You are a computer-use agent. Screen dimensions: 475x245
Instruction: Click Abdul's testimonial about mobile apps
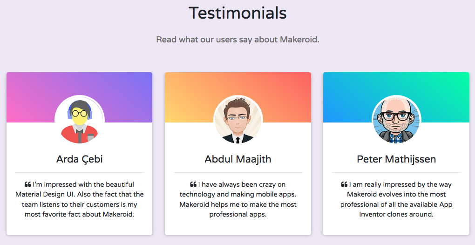238,200
